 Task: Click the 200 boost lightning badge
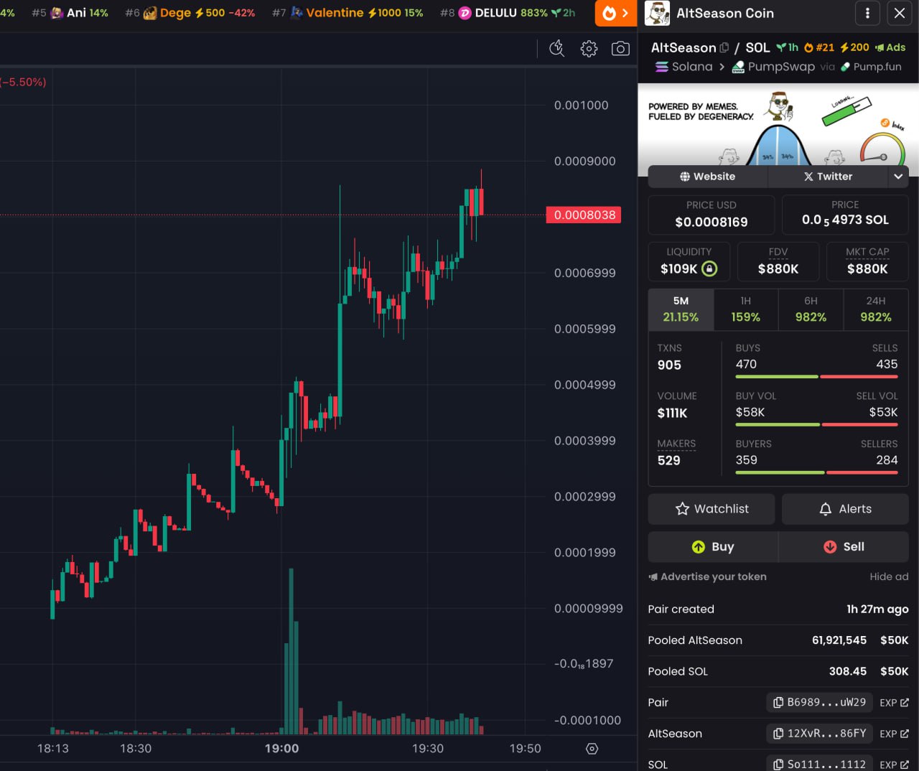click(x=855, y=47)
